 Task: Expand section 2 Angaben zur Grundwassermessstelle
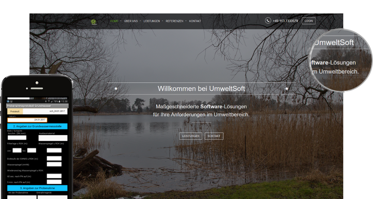37,126
